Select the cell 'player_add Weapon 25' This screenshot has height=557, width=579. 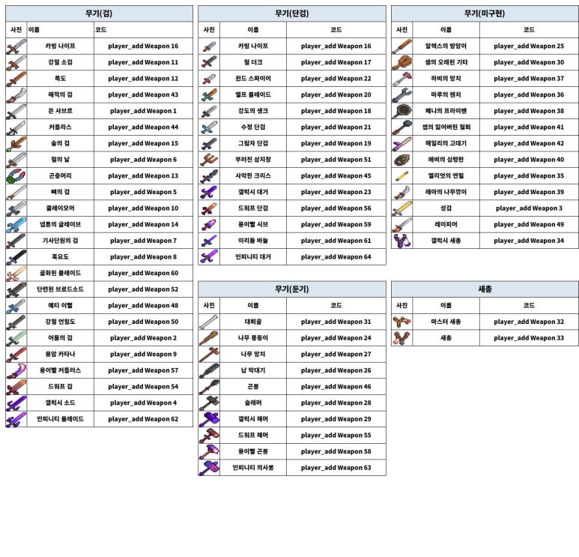point(529,46)
